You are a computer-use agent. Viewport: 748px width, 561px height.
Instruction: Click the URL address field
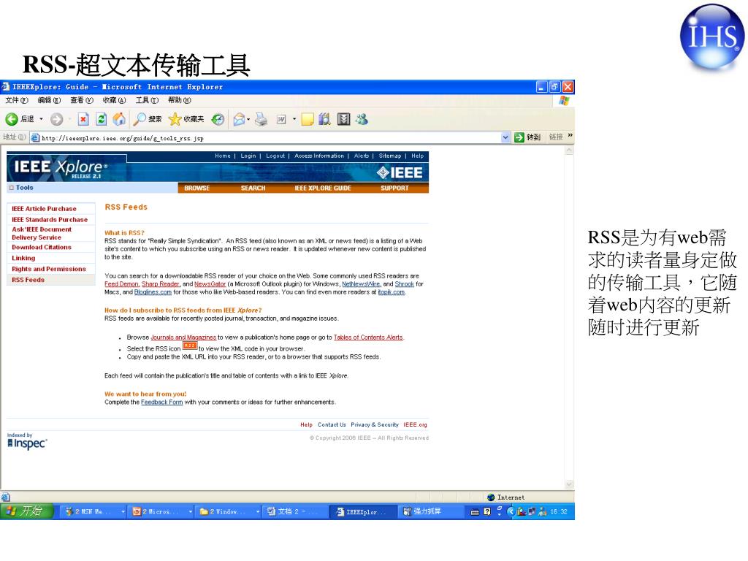point(270,138)
